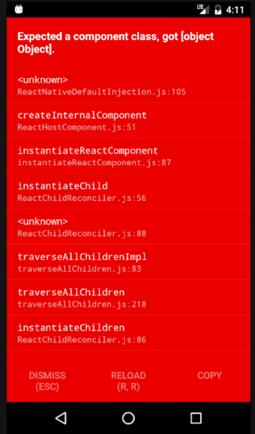Open the ReactNativeDefaultInjection.js:105 stack frame
The image size is (255, 434).
coord(129,85)
